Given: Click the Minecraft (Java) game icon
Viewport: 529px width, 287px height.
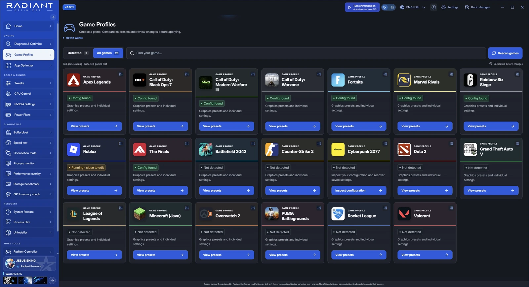Looking at the screenshot, I should coord(140,214).
